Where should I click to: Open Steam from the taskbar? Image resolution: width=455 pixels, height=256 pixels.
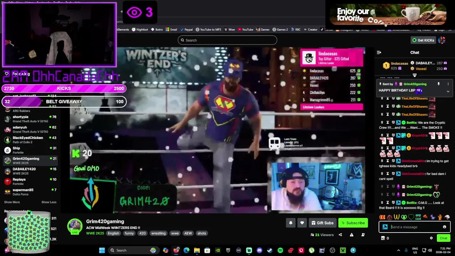tap(270, 250)
